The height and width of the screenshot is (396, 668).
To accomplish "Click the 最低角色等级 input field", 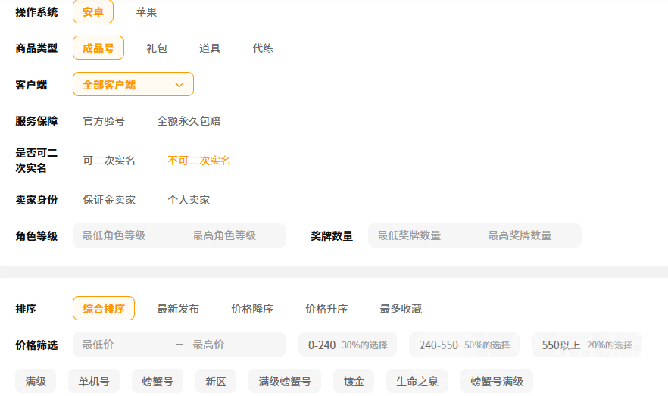I will [121, 235].
